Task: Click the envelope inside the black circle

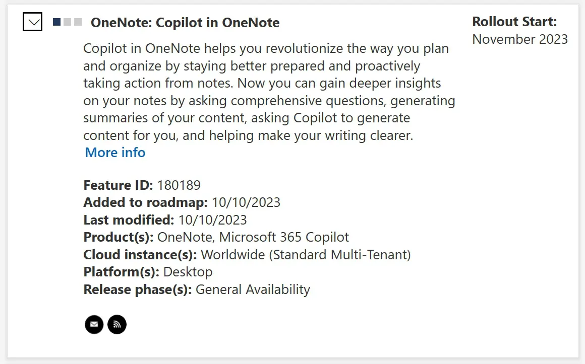Action: click(94, 325)
